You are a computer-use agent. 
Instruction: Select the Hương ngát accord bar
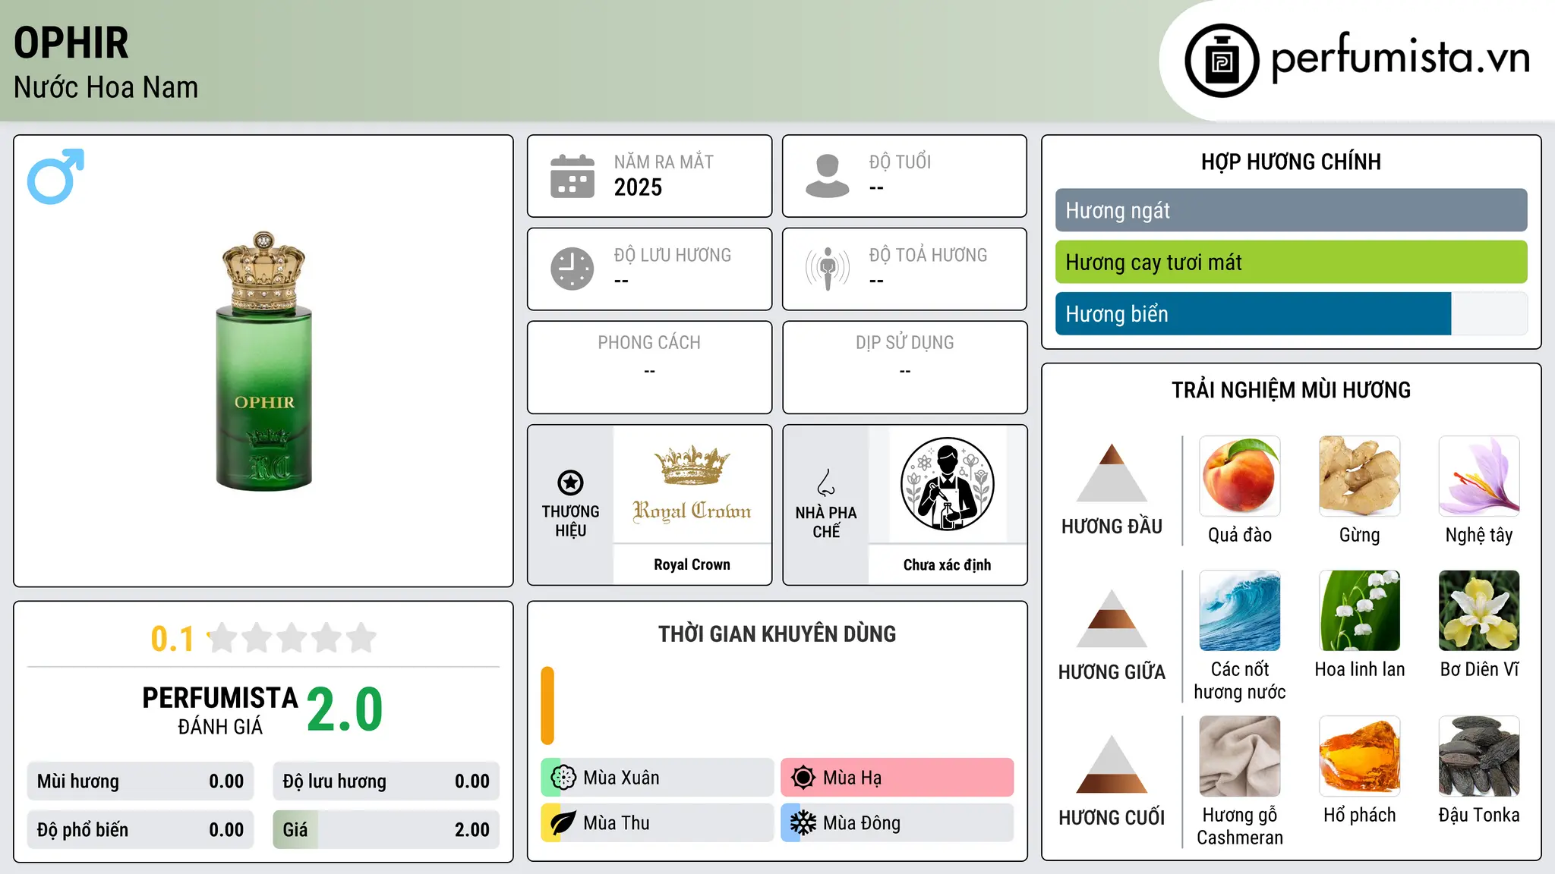point(1291,210)
